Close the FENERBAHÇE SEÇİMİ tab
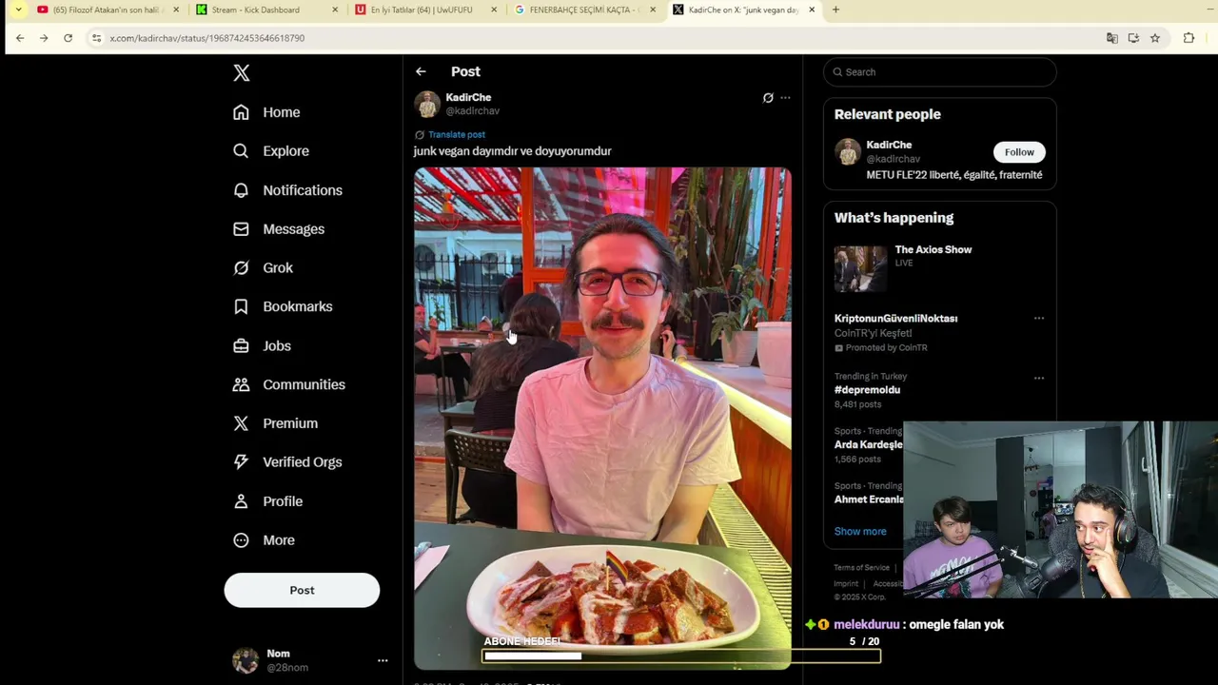The height and width of the screenshot is (685, 1218). [x=653, y=10]
